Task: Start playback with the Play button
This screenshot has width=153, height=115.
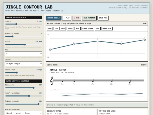Action: point(67,18)
